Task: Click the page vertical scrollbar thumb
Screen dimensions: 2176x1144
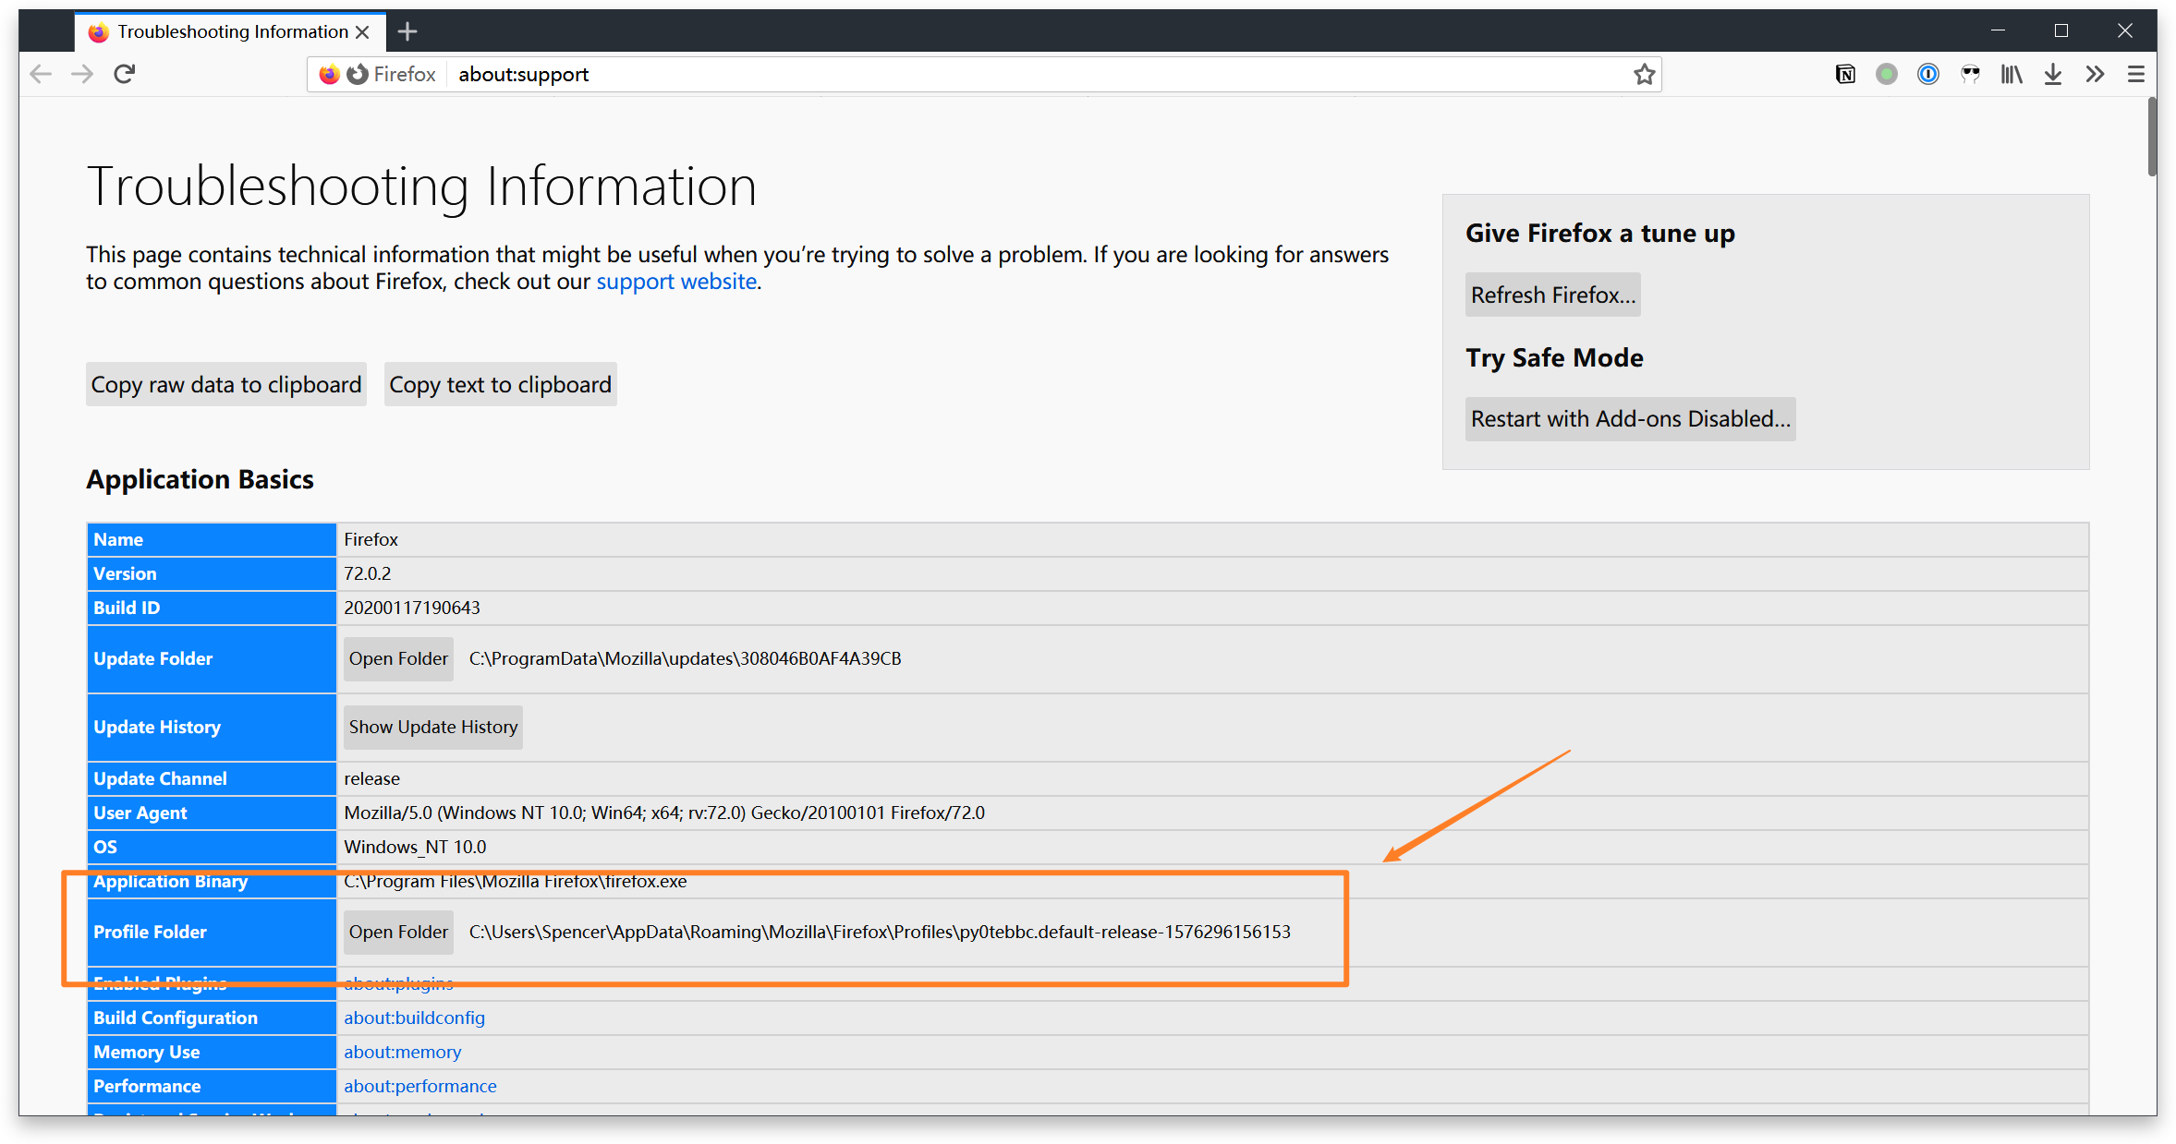Action: [x=2152, y=137]
